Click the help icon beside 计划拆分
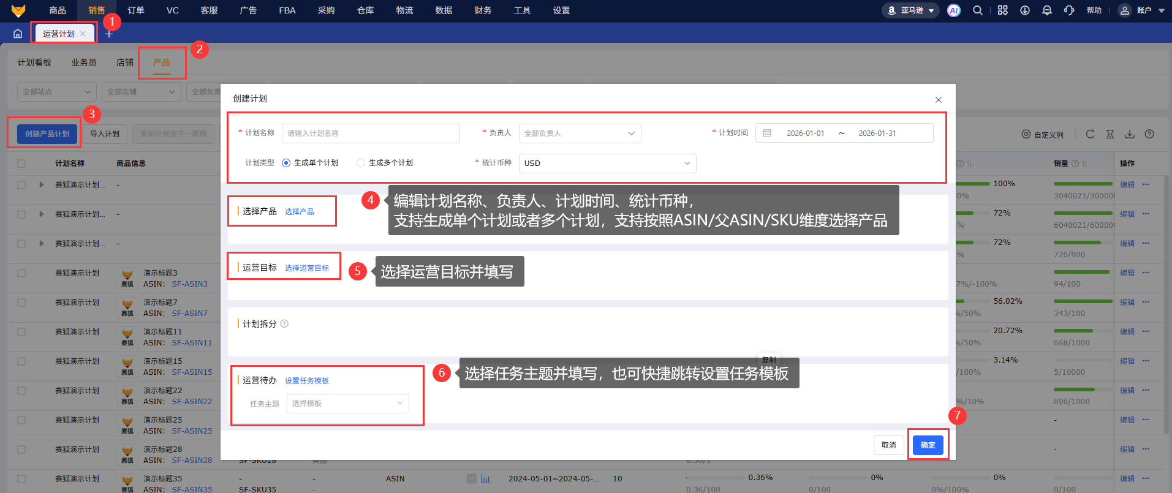 click(284, 324)
